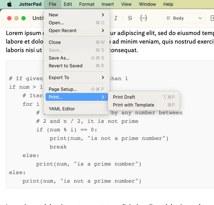The image size is (214, 205).
Task: Choose Print Draft from submenu
Action: coord(144,97)
